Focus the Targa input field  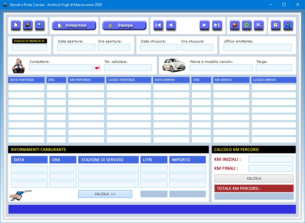tap(274, 68)
